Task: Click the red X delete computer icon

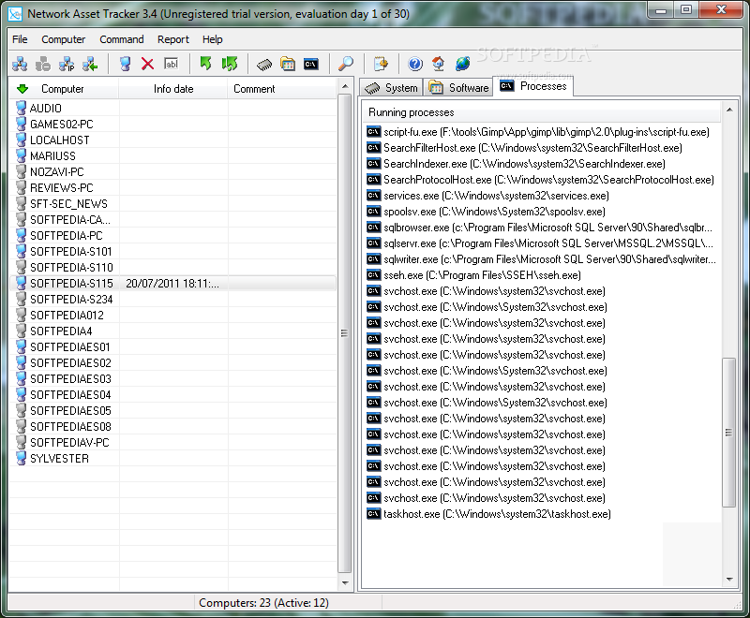Action: [148, 64]
